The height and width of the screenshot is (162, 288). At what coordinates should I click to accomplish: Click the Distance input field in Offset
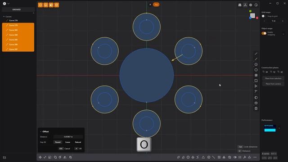68,137
